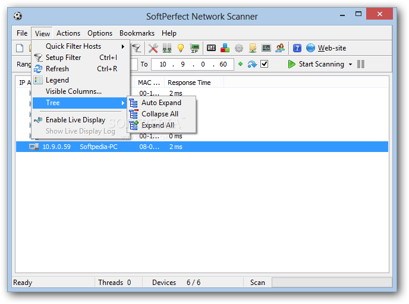Click the Legend icon in the View menu
409x304 pixels.
pos(38,80)
